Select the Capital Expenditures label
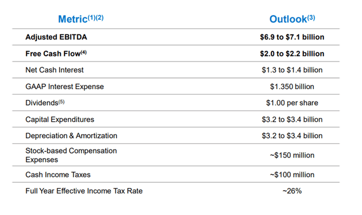The width and height of the screenshot is (362, 215). 59,120
